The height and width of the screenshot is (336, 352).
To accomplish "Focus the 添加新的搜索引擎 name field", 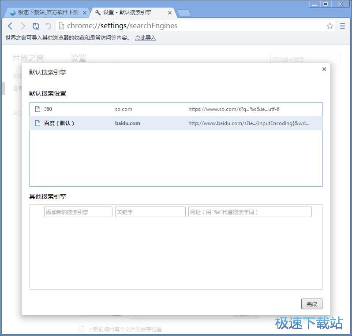I will pos(78,212).
